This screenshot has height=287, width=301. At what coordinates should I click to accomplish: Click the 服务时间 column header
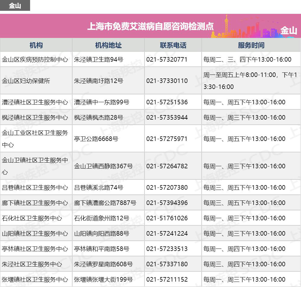251,45
